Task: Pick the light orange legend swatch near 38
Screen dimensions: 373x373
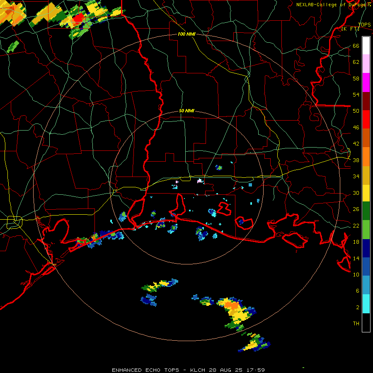Action: click(366, 157)
